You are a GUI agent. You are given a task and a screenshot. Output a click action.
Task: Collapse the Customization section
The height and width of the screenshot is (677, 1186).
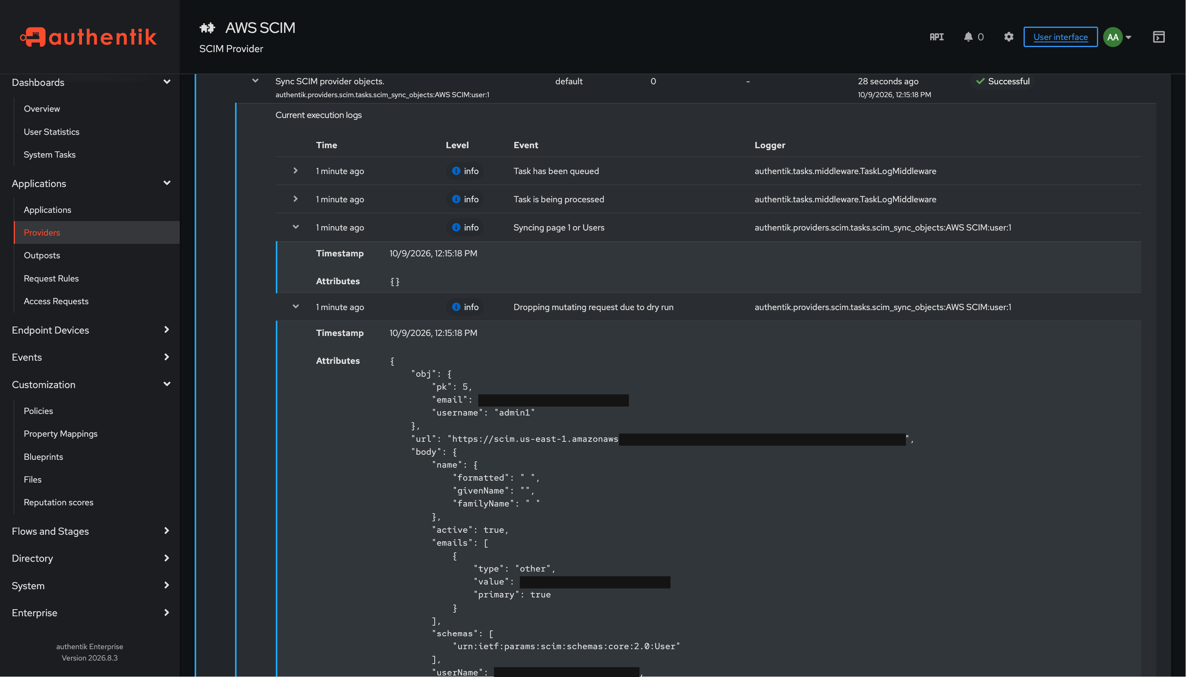click(167, 384)
